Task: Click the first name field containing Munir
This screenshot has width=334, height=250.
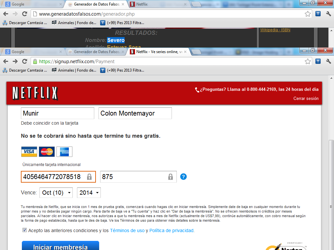Action: pos(57,113)
